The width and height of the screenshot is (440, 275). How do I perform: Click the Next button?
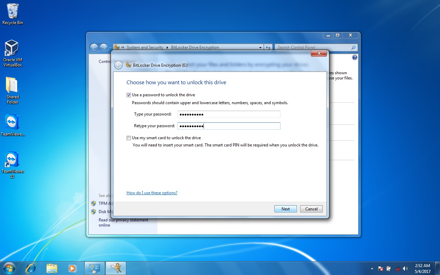click(286, 209)
